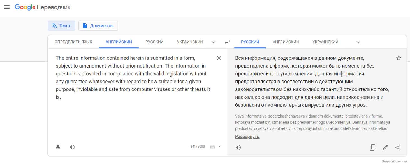The width and height of the screenshot is (410, 167).
Task: Open input tools dropdown arrow
Action: coord(220,146)
